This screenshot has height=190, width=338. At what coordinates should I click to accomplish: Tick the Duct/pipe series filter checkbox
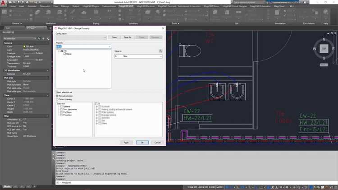(x=61, y=109)
